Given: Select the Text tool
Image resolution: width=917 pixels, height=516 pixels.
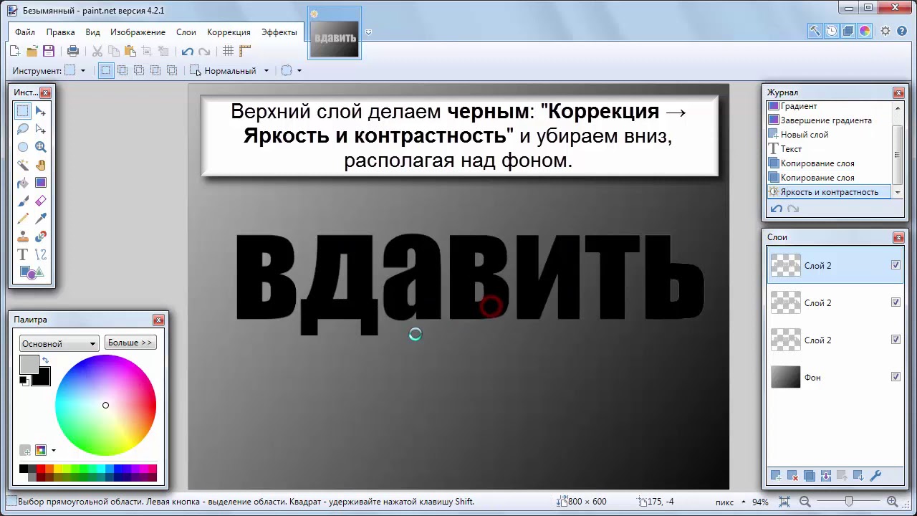Looking at the screenshot, I should point(23,254).
